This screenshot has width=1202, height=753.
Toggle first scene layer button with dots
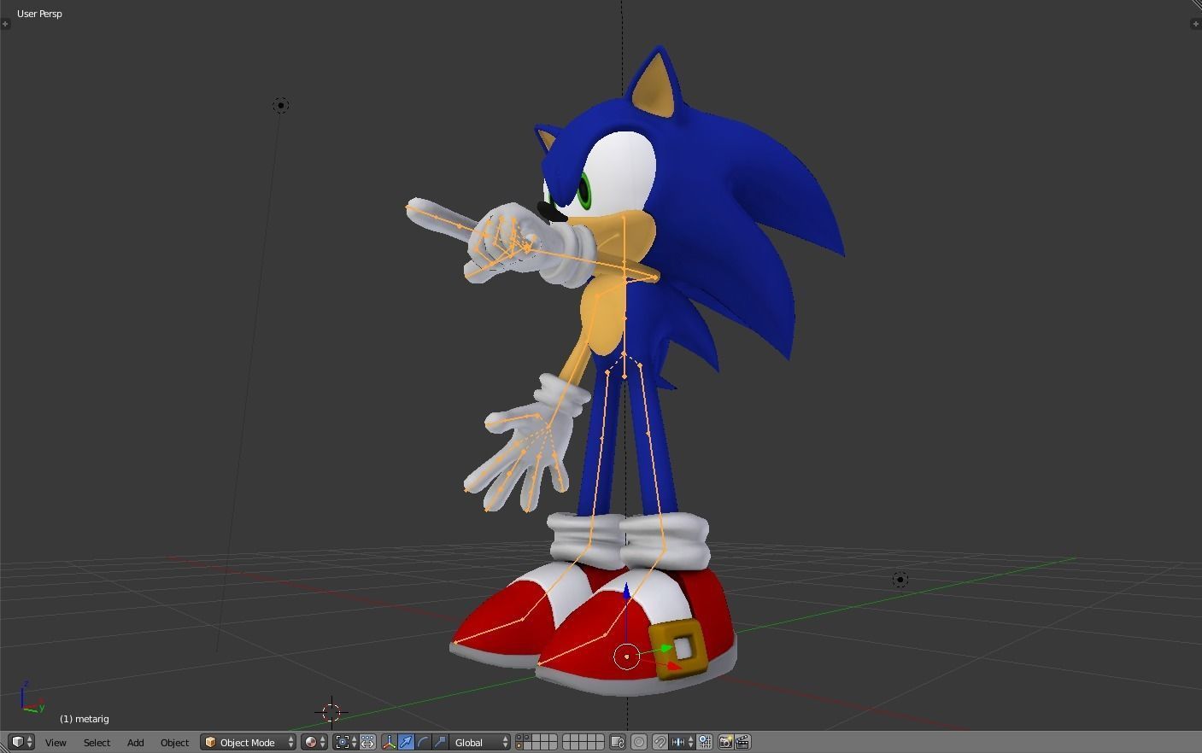[520, 738]
